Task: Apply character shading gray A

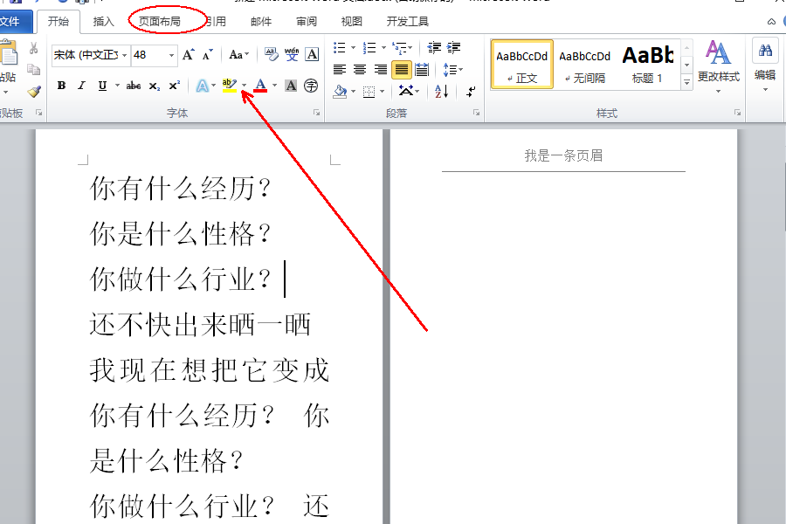Action: coord(291,86)
